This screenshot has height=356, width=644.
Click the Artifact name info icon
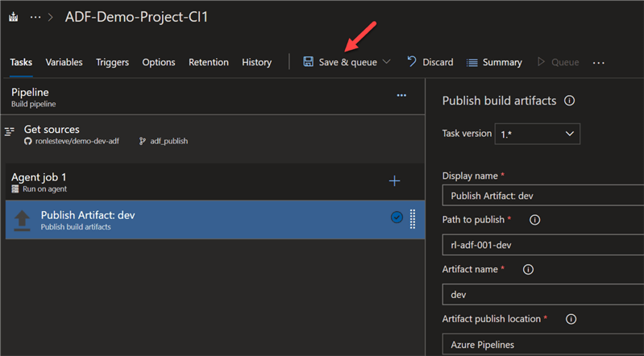(529, 270)
